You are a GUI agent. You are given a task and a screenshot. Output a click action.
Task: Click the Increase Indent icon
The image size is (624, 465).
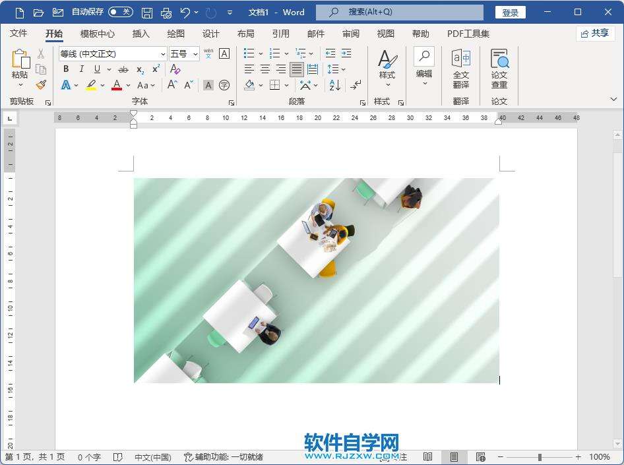pos(346,53)
